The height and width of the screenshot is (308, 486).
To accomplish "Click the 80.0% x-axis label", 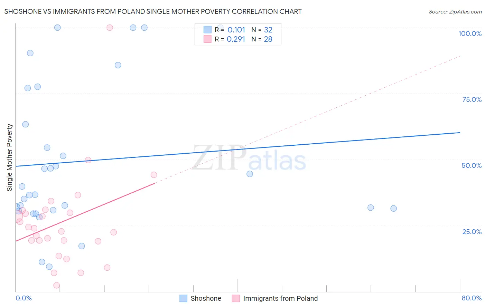I will point(471,298).
